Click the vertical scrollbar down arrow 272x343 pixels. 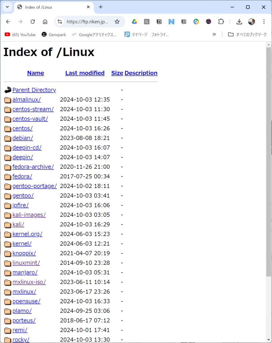click(x=269, y=339)
